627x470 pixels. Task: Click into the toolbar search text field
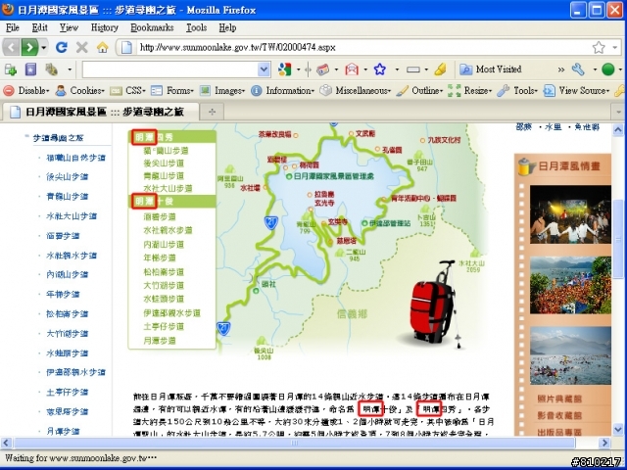pyautogui.click(x=170, y=70)
